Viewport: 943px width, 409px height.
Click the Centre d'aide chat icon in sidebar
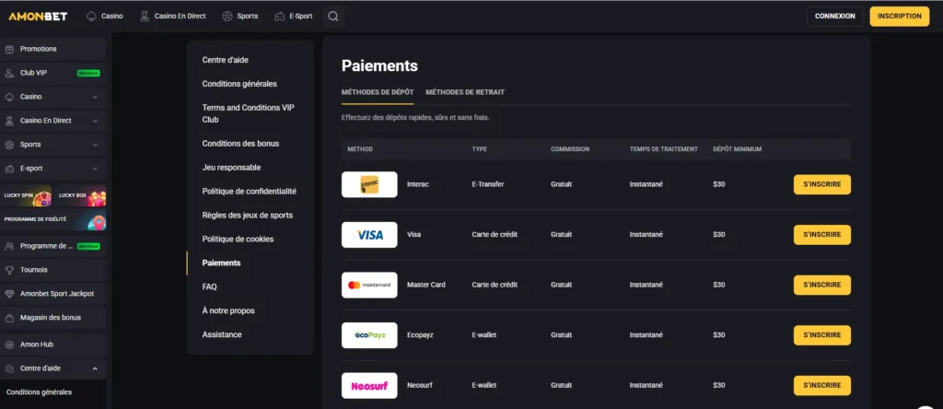click(x=9, y=368)
